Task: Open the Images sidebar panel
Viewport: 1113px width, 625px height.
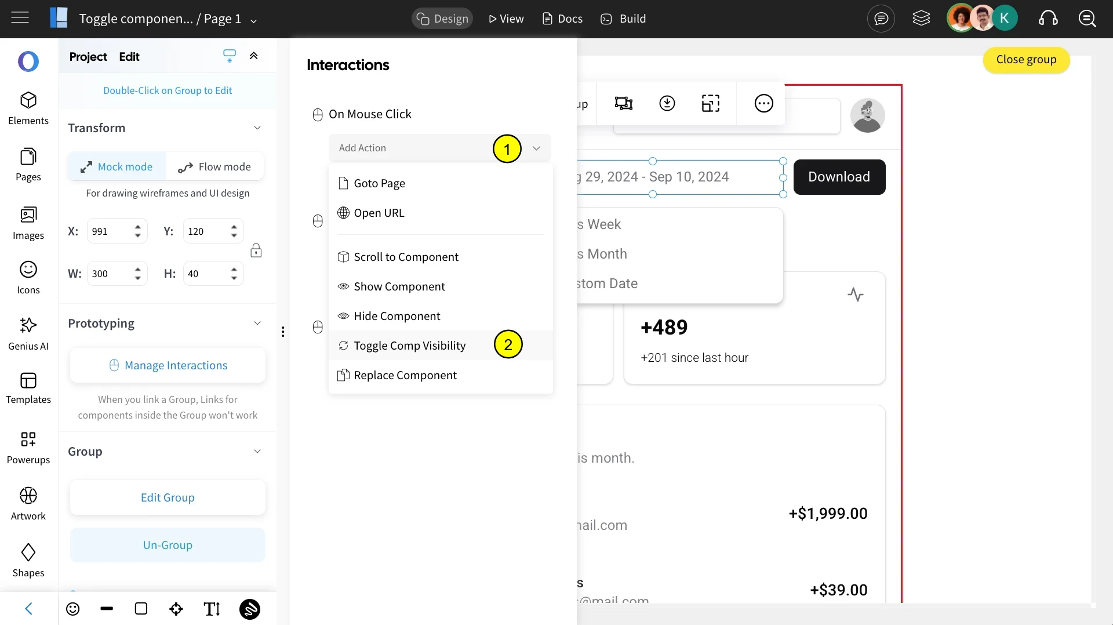Action: coord(28,223)
